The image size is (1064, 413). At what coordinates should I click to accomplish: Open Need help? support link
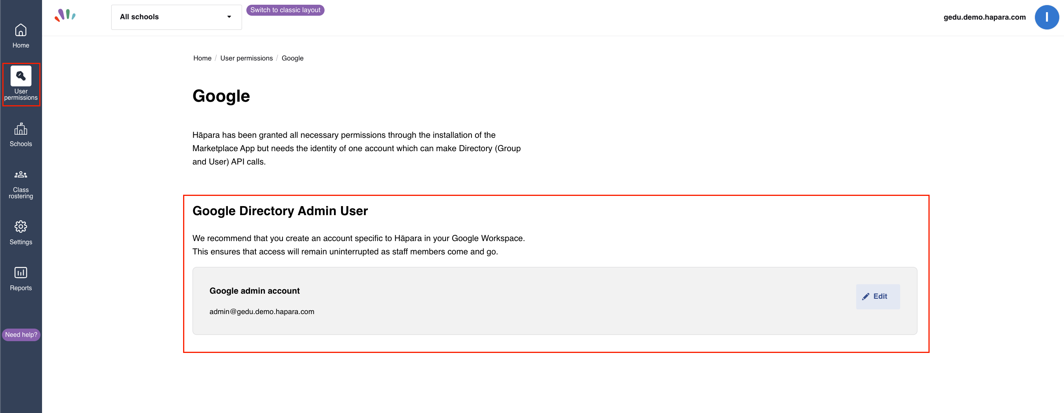(21, 334)
